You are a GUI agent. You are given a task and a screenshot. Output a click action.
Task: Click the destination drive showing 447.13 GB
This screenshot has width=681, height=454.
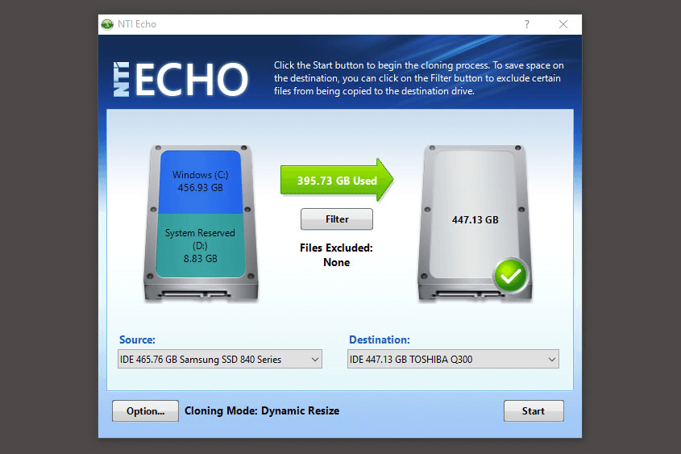(x=475, y=223)
